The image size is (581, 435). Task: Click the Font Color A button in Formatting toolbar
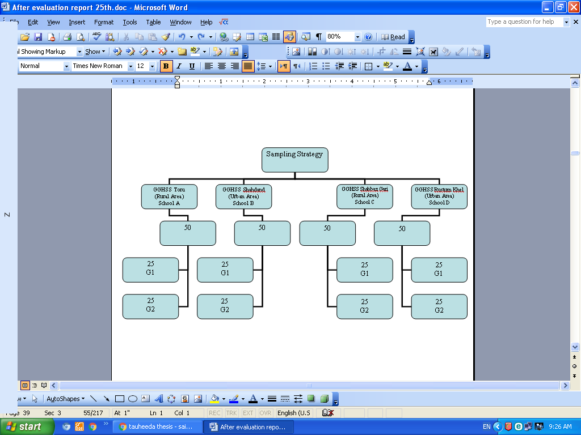coord(407,66)
